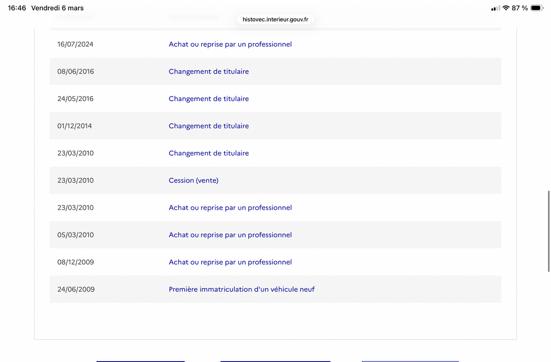Select the 16/07/2024 date cell

(x=75, y=44)
